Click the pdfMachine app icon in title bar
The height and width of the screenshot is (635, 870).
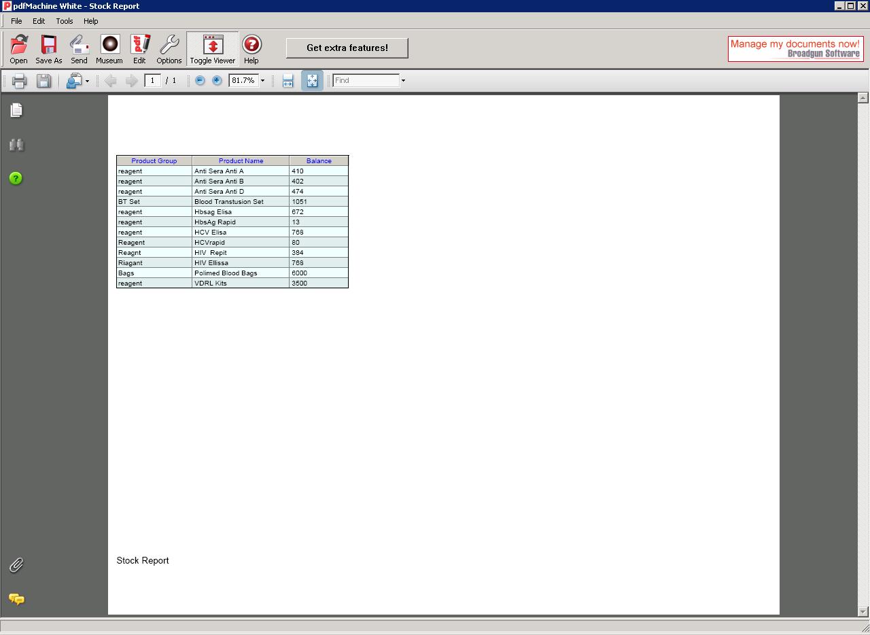(x=7, y=6)
